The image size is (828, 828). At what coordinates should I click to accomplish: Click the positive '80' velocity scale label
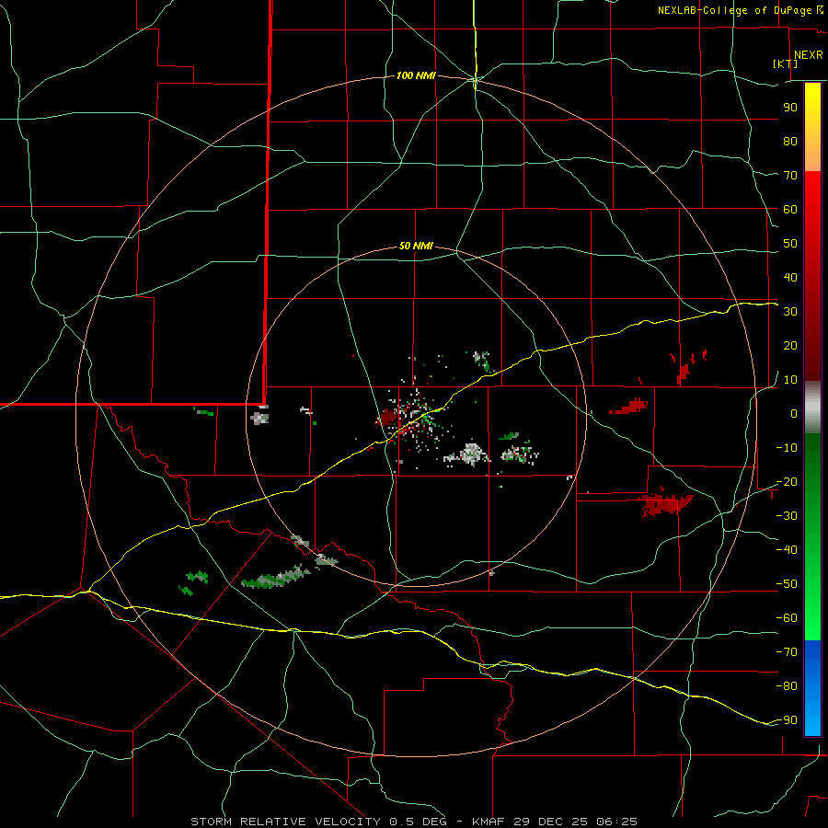click(790, 142)
